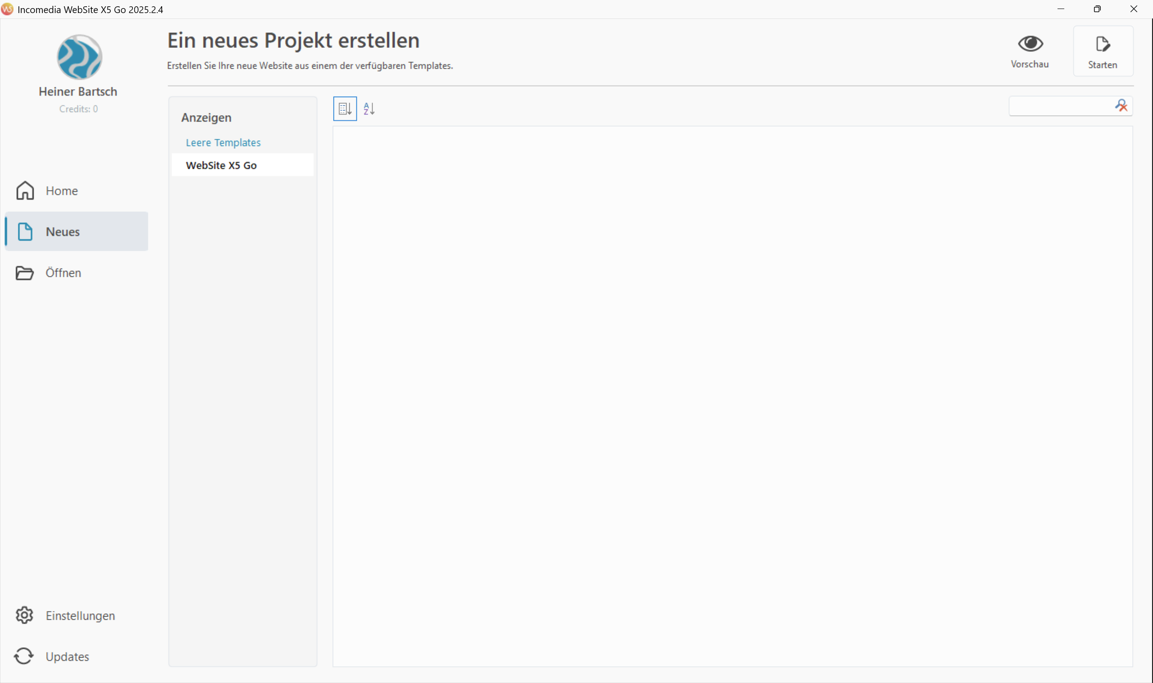This screenshot has height=683, width=1153.
Task: Select WebSite X5 Go template category
Action: click(x=221, y=165)
